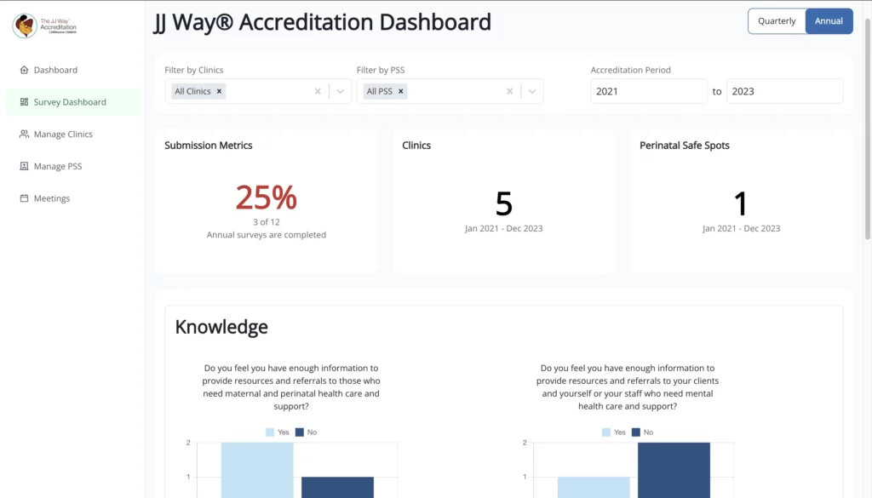This screenshot has width=872, height=498.
Task: Click inside the Filter by Clinics field
Action: [x=258, y=91]
